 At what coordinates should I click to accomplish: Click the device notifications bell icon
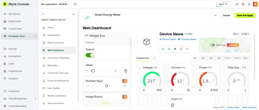pos(169,49)
